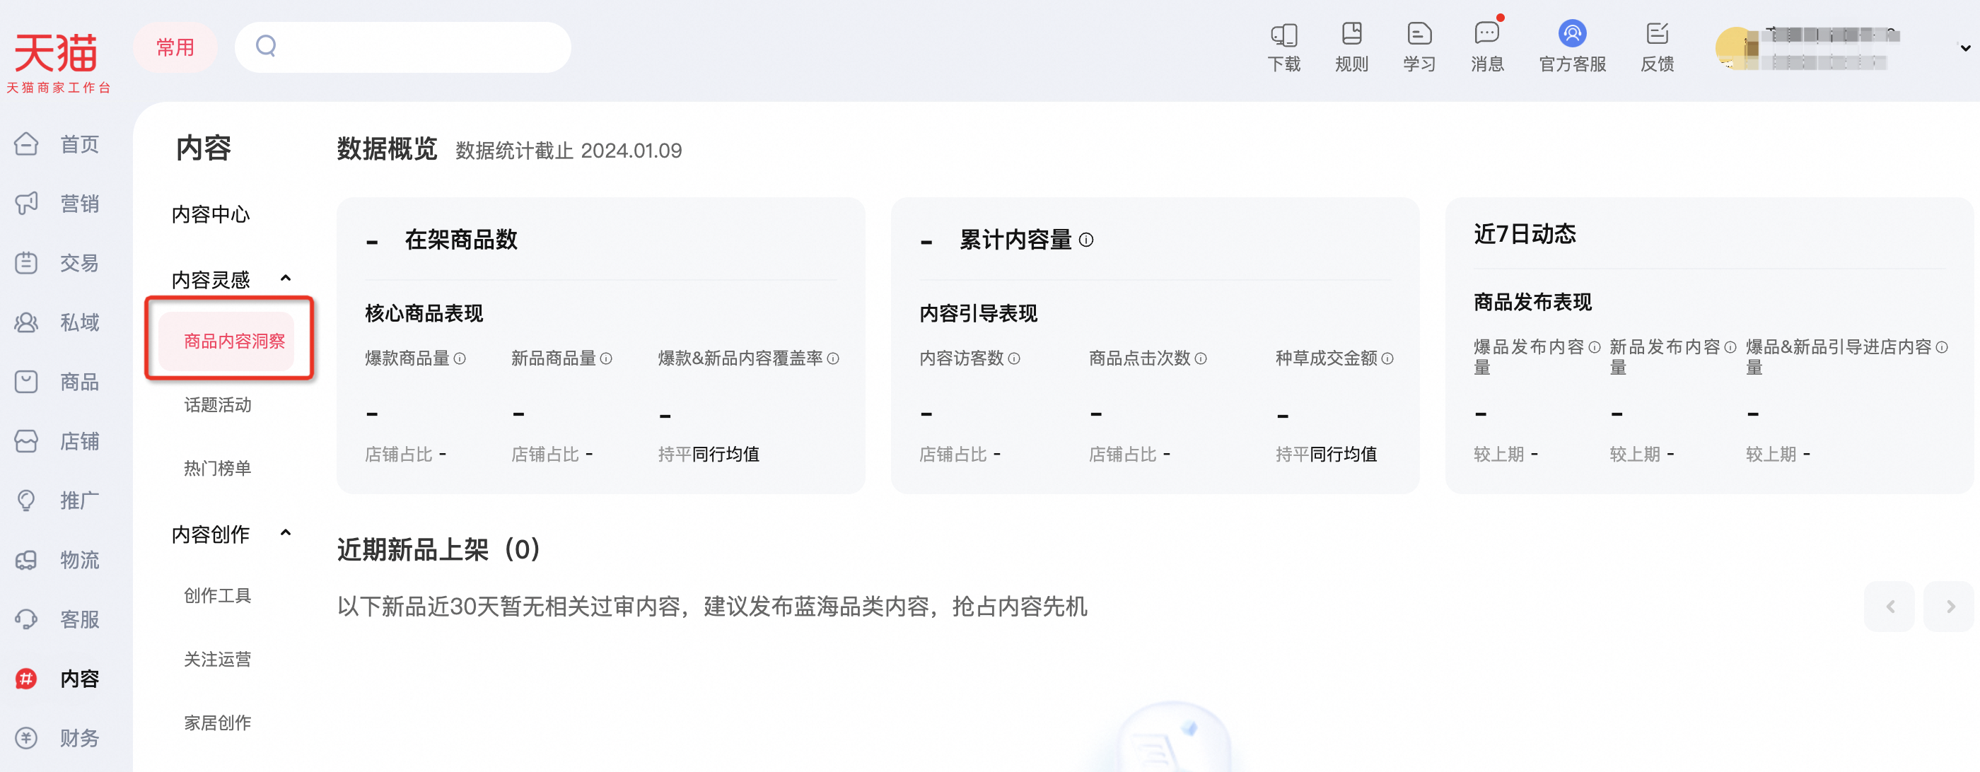Screen dimensions: 1980x772
Task: Open 物流 in the sidebar
Action: [x=58, y=560]
